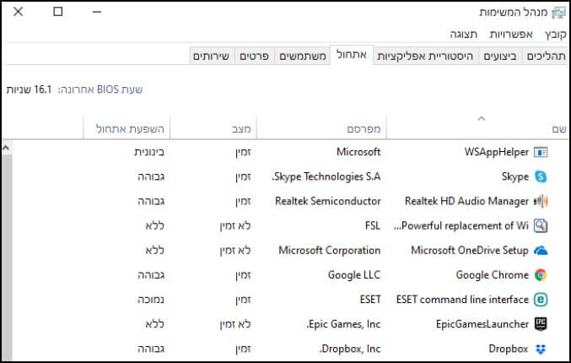
Task: Select the Powerful replacement of Wi entry
Action: 461,226
